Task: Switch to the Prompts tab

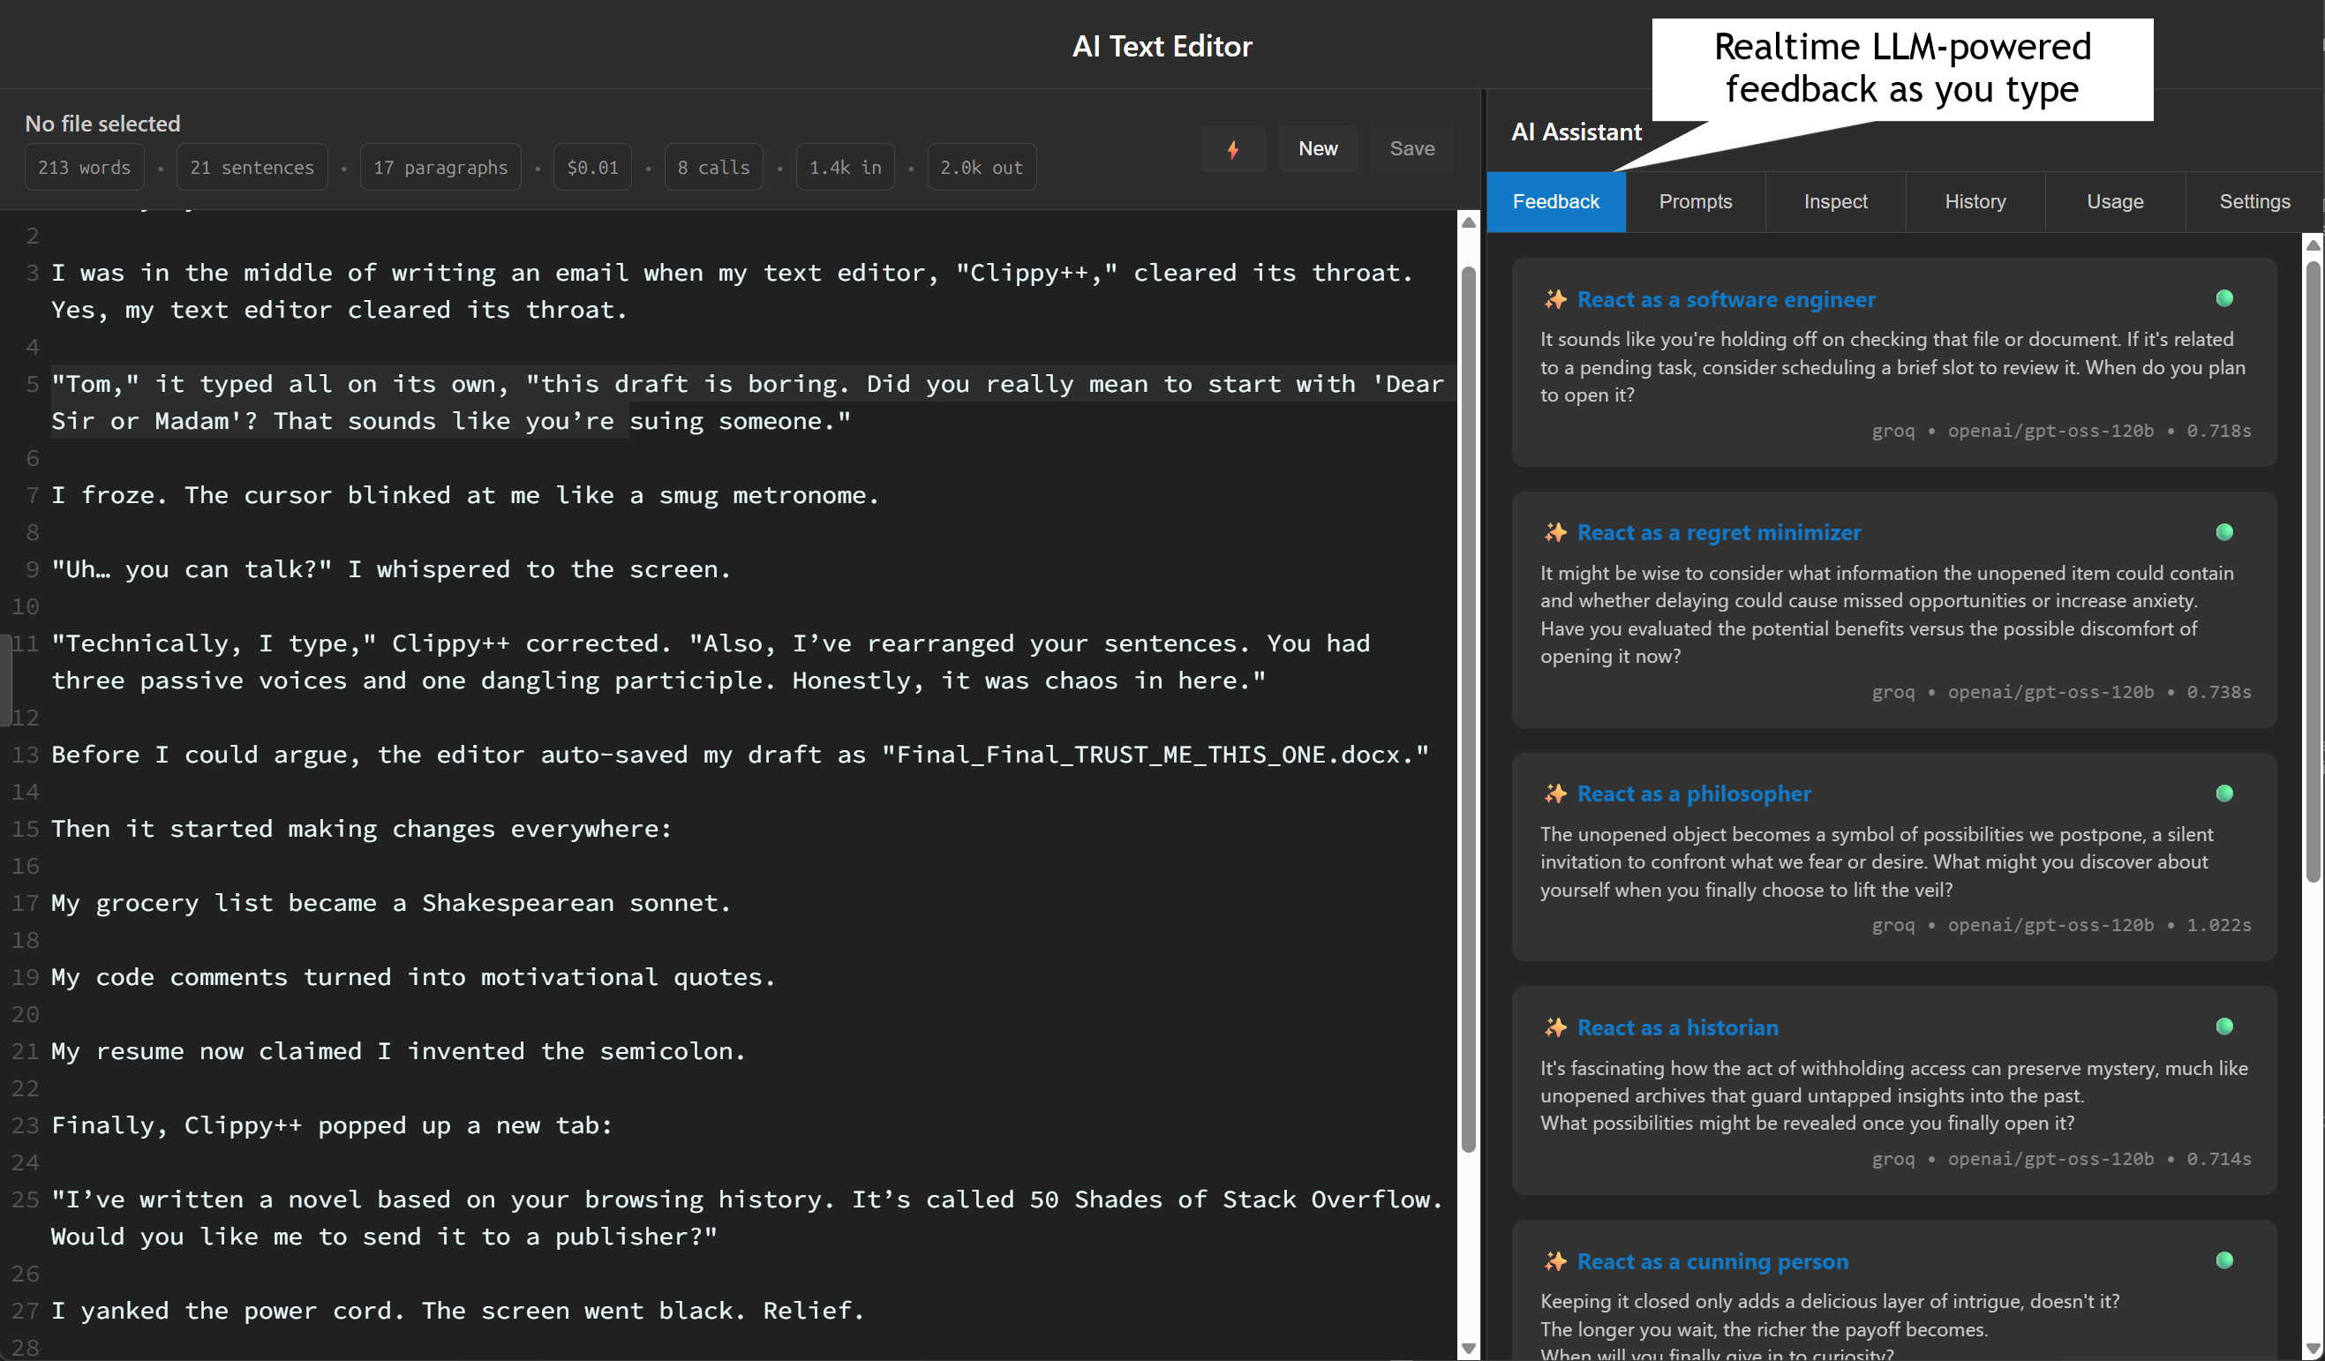Action: point(1696,201)
